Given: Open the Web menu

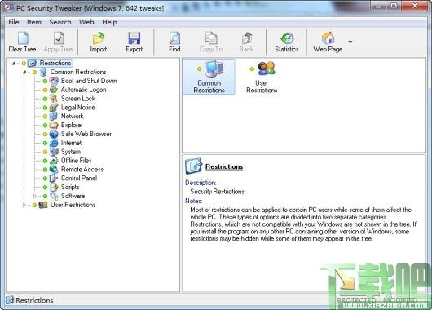Looking at the screenshot, I should (86, 22).
